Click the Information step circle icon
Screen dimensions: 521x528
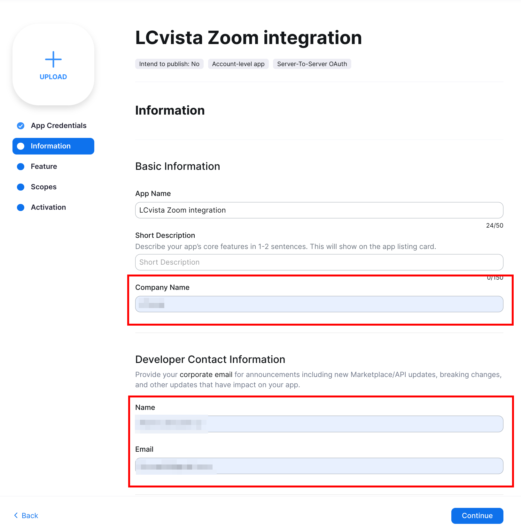point(21,146)
